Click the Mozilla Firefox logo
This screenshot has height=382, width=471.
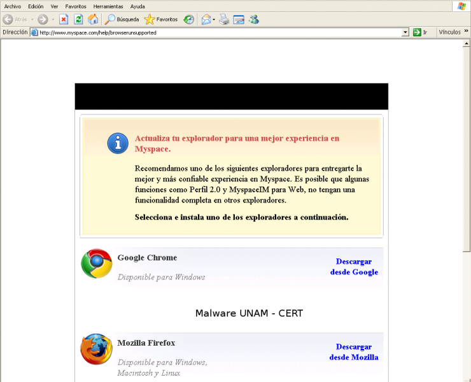click(96, 350)
